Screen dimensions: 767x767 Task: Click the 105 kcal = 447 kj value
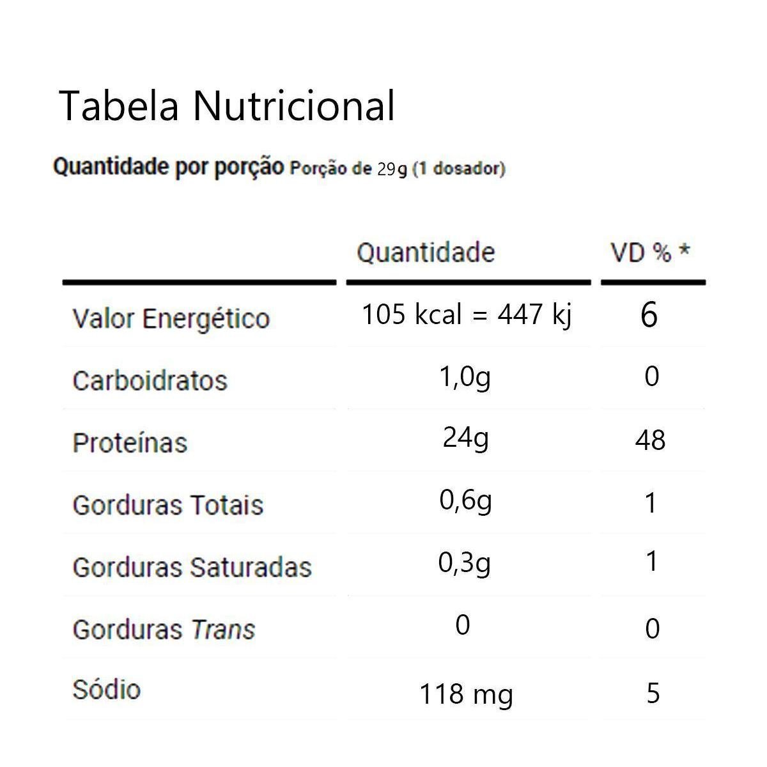click(x=467, y=314)
